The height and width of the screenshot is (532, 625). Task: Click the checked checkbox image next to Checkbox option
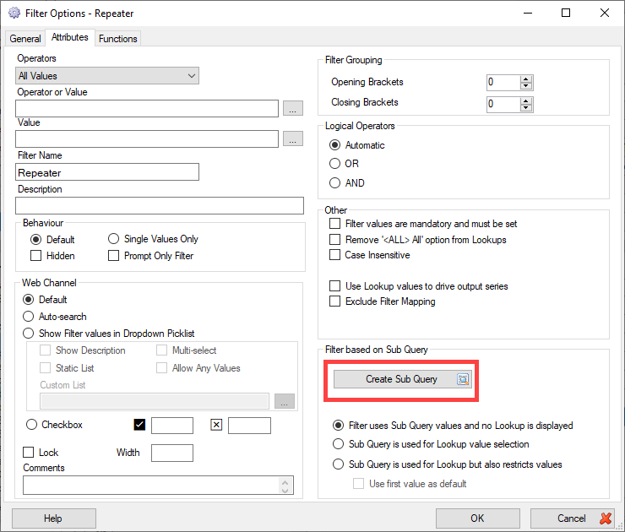[x=139, y=425]
